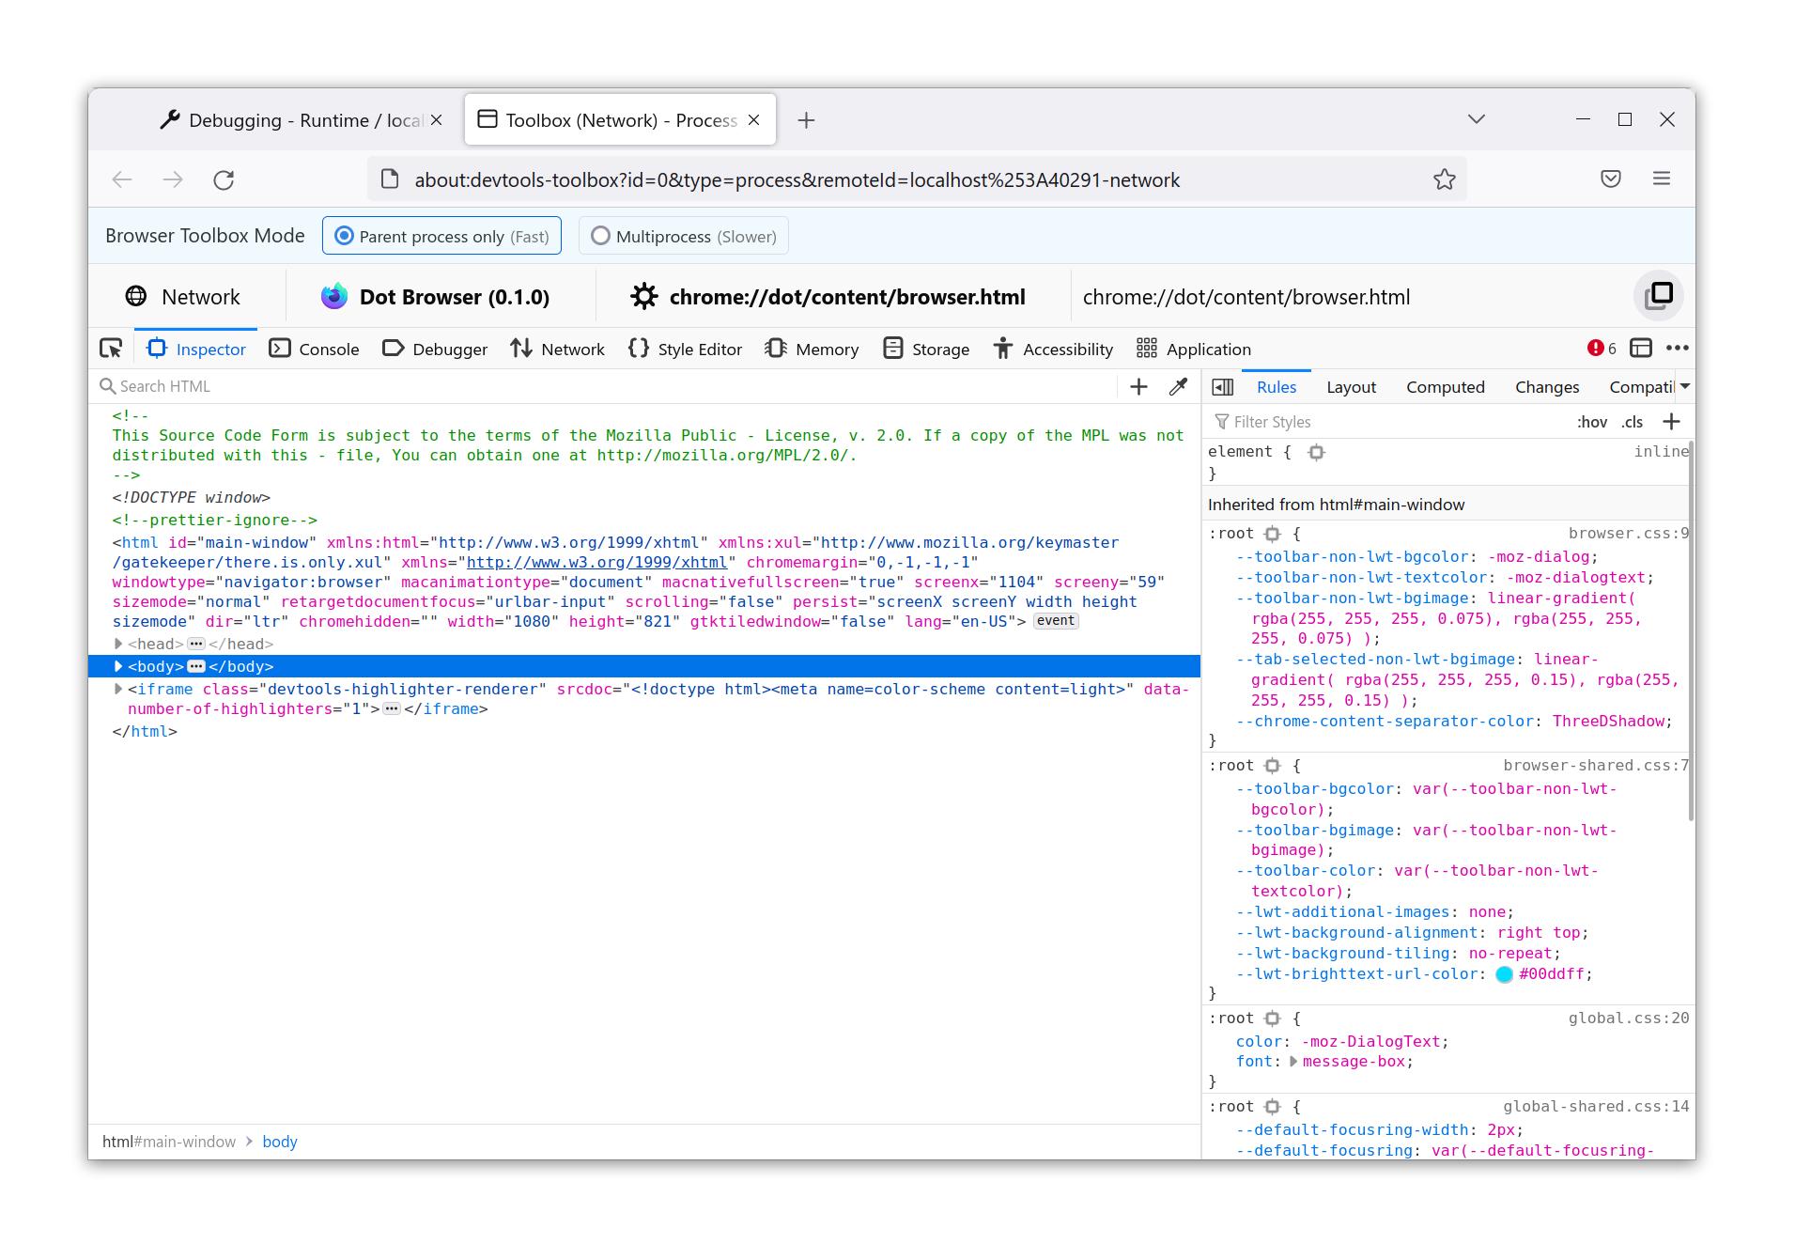Image resolution: width=1811 pixels, height=1244 pixels.
Task: Click the event badge on html node
Action: click(x=1056, y=621)
